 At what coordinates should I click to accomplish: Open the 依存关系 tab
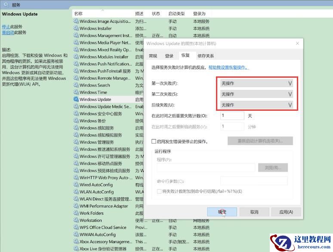(206, 56)
